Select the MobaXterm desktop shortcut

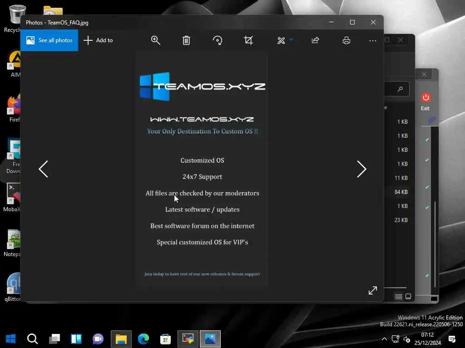click(x=12, y=198)
